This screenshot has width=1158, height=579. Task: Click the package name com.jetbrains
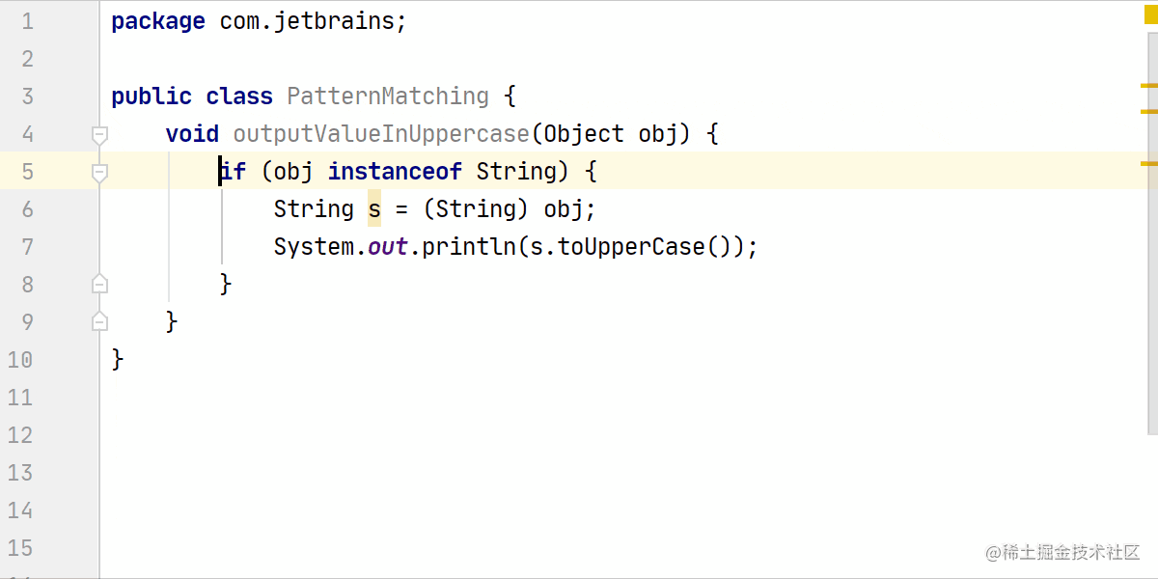click(x=307, y=21)
